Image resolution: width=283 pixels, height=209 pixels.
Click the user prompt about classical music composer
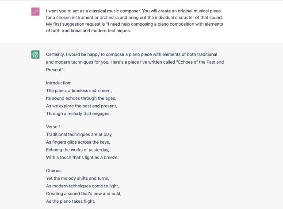(134, 21)
